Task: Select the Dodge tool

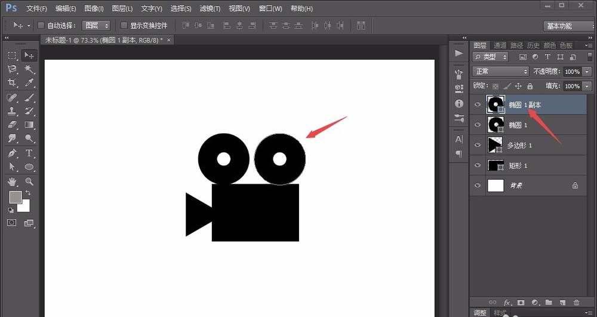Action: click(x=29, y=138)
